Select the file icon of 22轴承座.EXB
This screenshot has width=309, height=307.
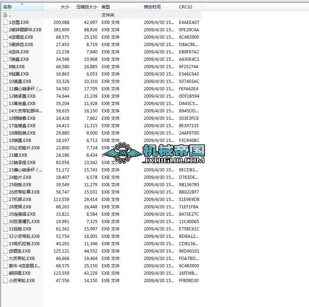[x=5, y=163]
